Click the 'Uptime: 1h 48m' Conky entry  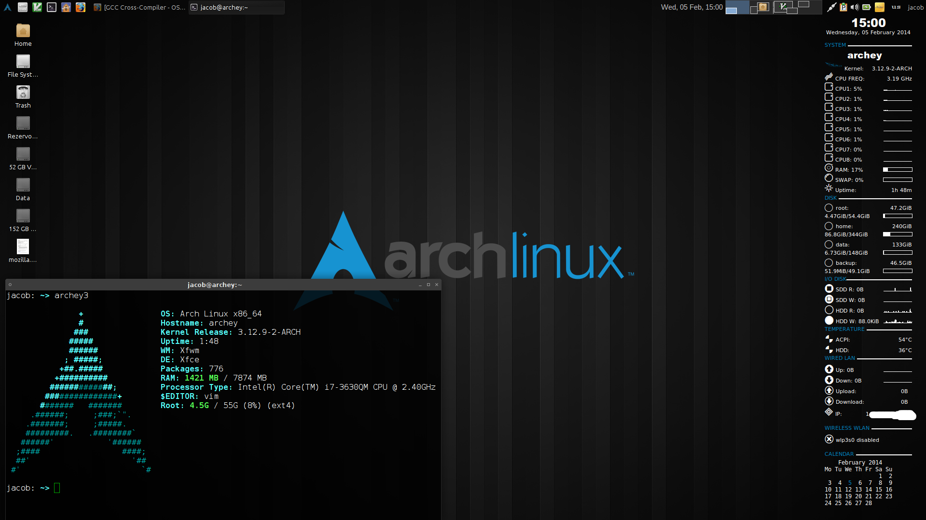tap(869, 190)
